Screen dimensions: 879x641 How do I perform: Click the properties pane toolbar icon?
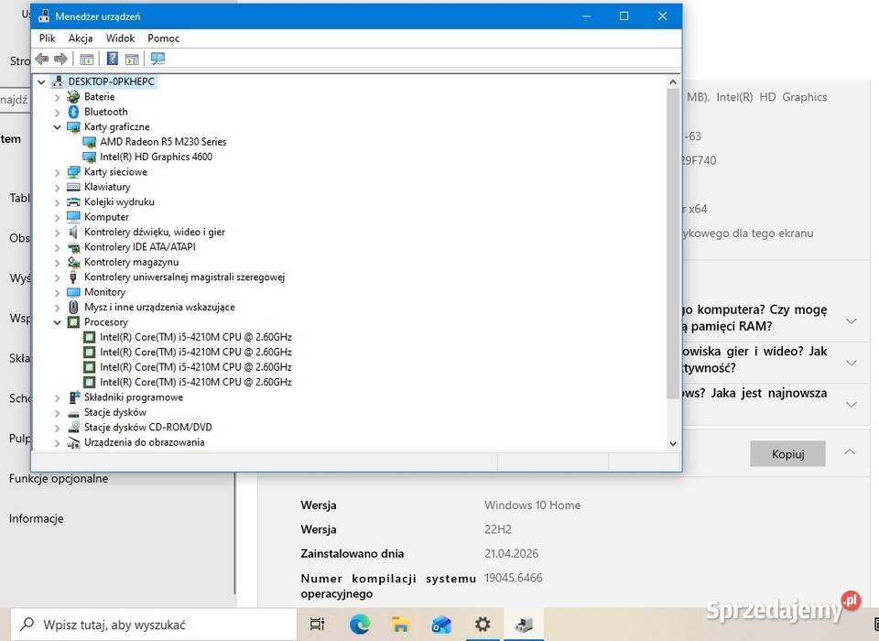tap(132, 59)
